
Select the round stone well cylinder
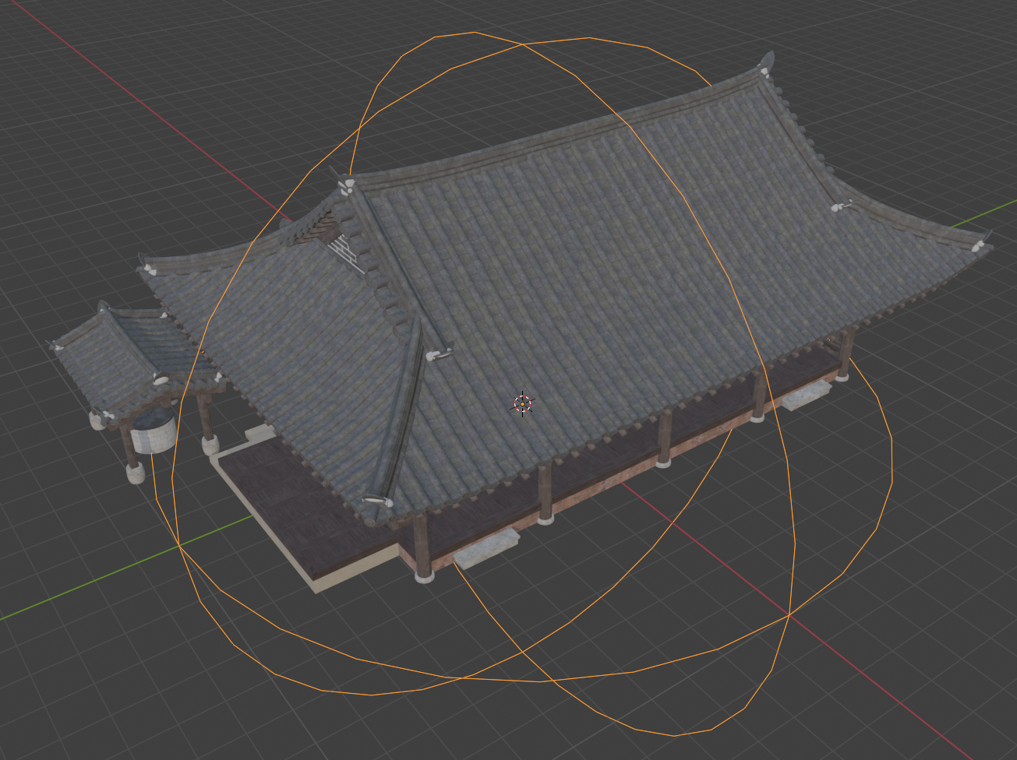(153, 433)
